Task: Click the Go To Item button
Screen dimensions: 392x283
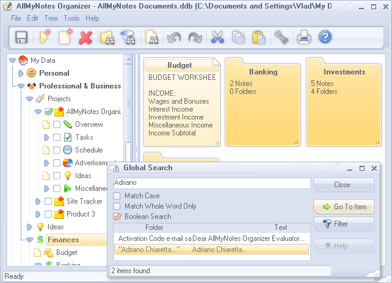Action: click(344, 207)
